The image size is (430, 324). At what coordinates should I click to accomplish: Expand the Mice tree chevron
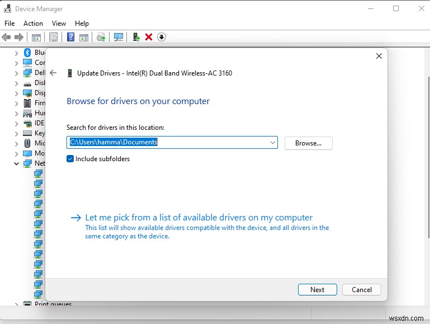(x=16, y=144)
